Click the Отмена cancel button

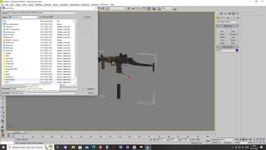click(91, 93)
